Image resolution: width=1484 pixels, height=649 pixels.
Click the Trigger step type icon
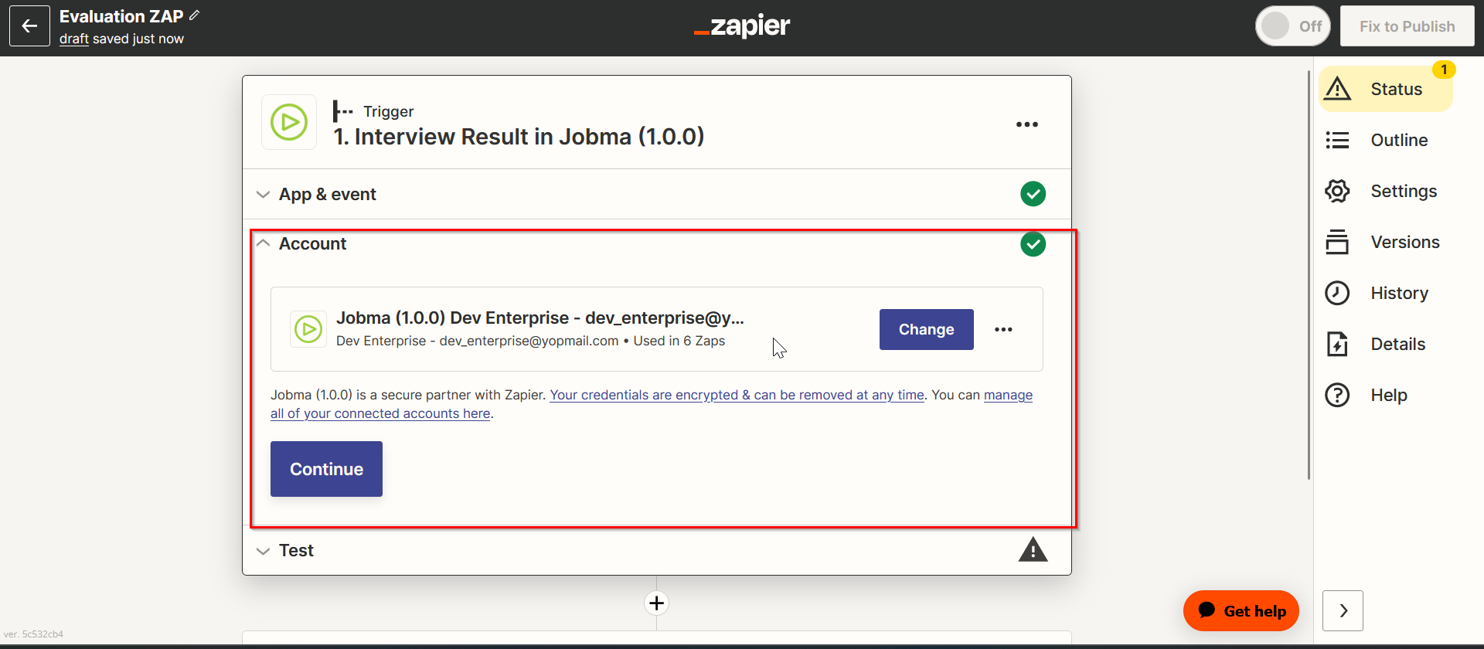[x=342, y=111]
